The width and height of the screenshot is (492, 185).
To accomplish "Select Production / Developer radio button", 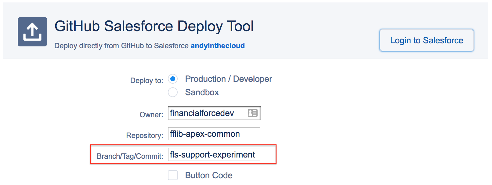I will coord(173,79).
